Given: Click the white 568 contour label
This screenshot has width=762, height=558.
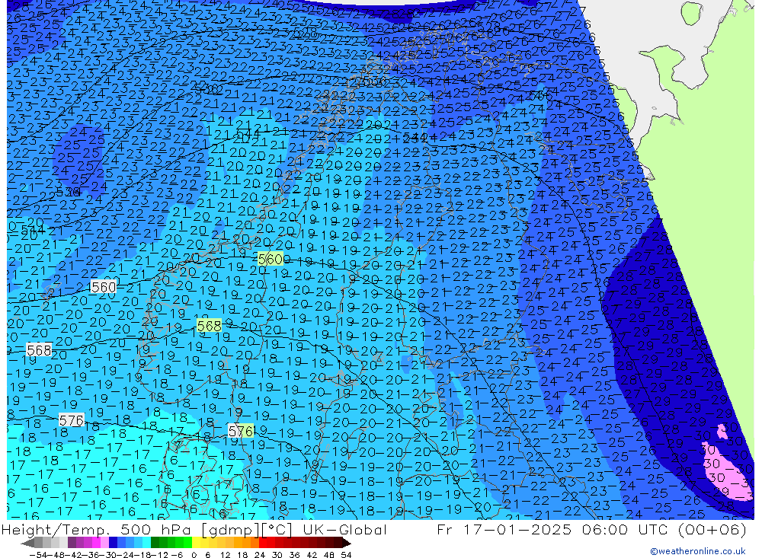Looking at the screenshot, I should tap(39, 349).
